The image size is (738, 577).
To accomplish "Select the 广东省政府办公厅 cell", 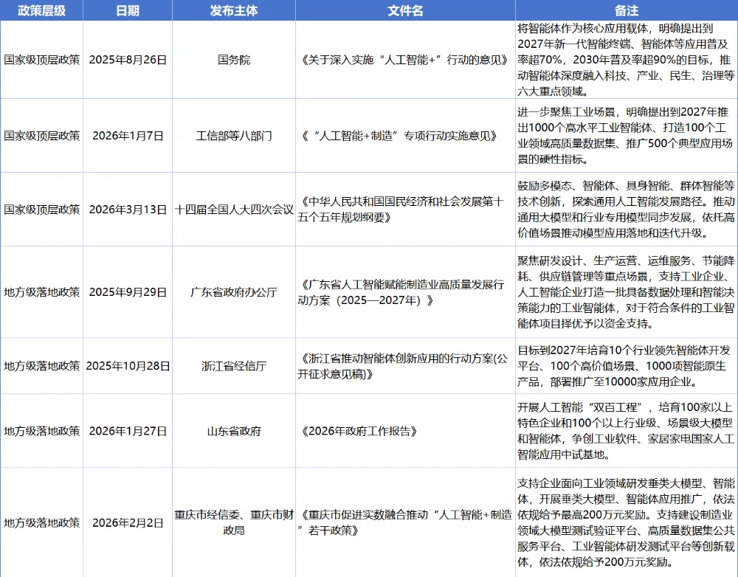I will [234, 292].
